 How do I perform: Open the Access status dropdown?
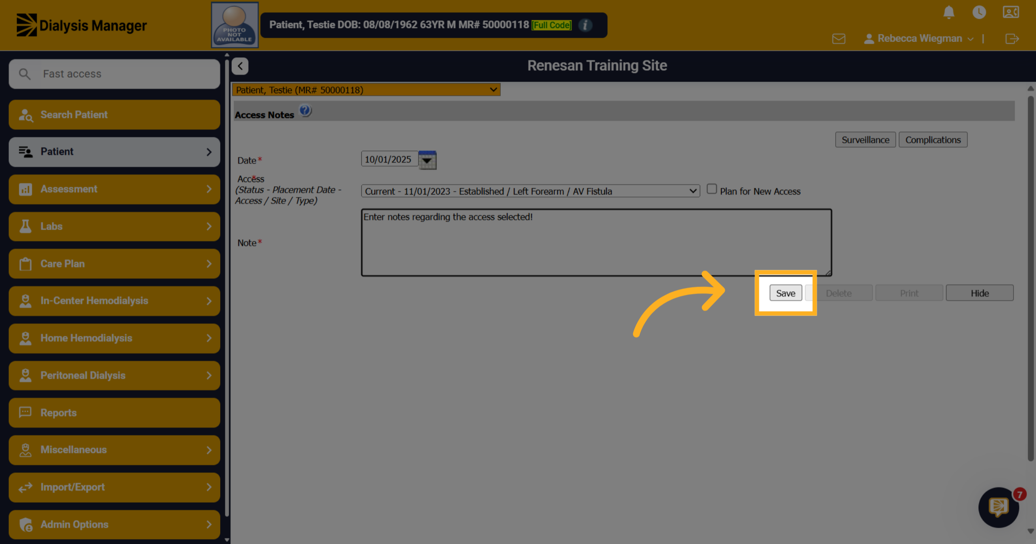click(x=530, y=191)
